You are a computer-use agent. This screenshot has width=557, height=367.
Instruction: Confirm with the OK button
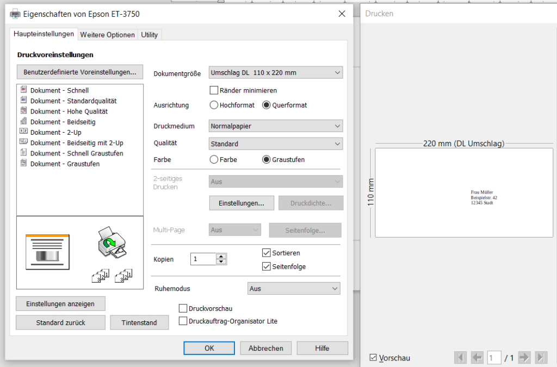[x=209, y=348]
